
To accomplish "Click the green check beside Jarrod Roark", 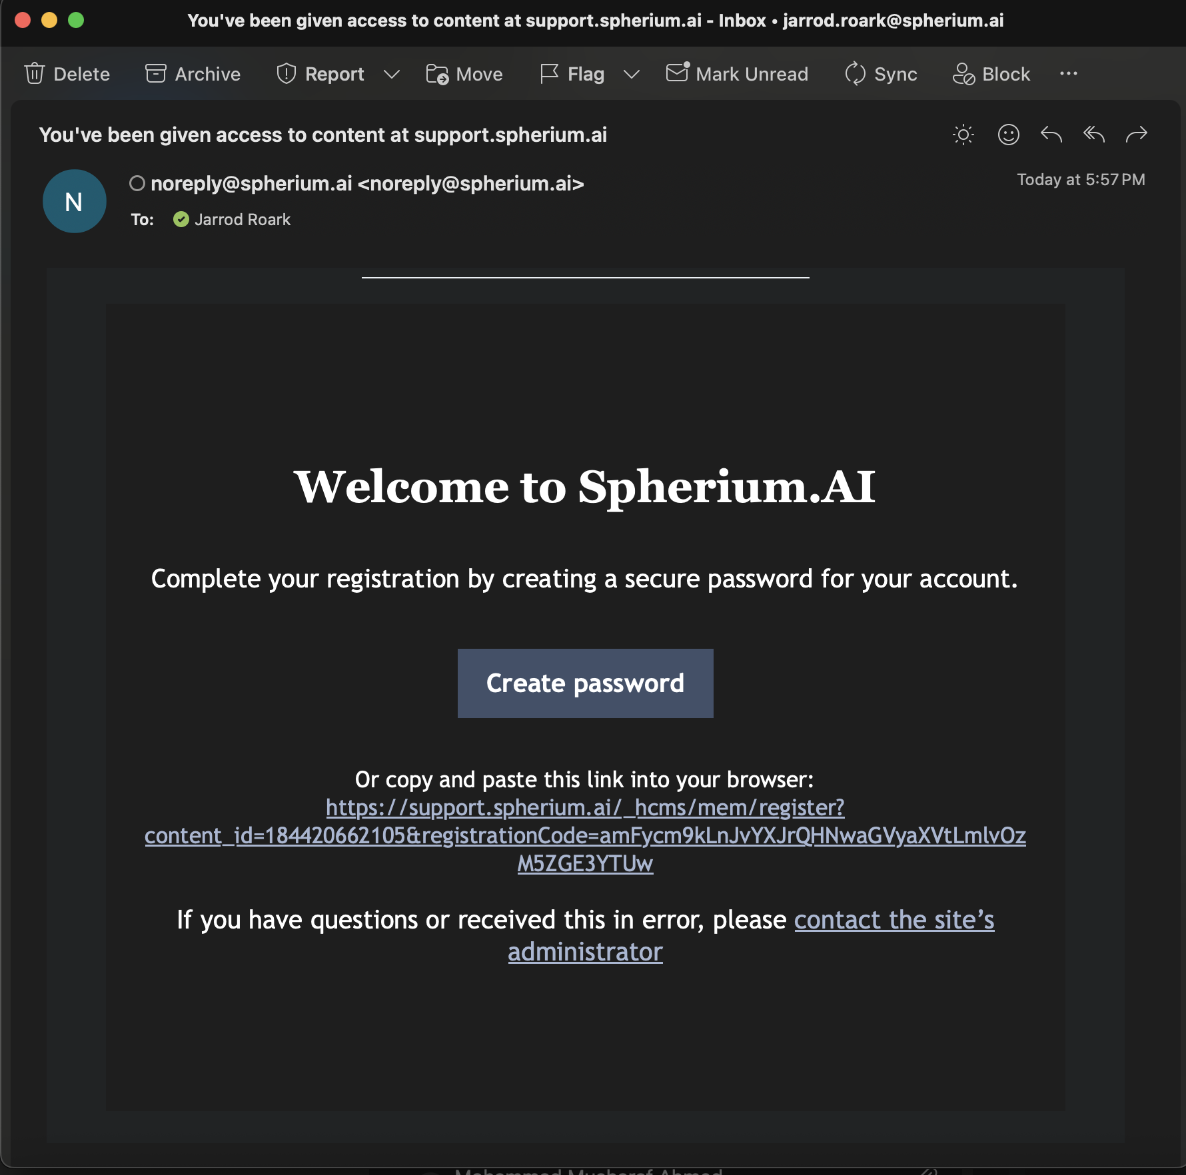I will click(181, 219).
